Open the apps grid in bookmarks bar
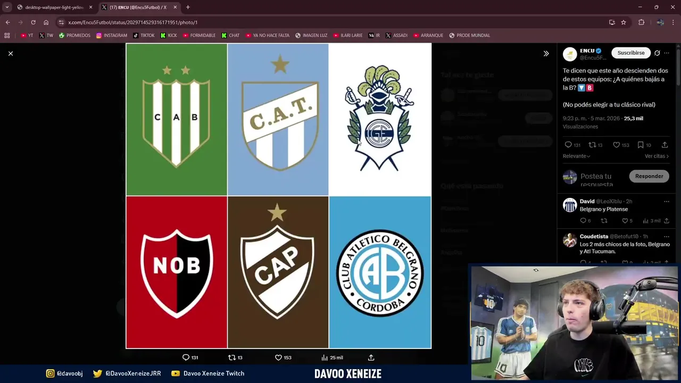 (7, 36)
